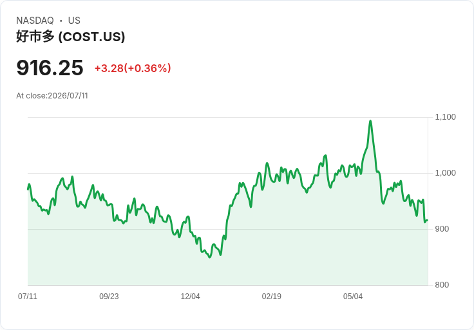The width and height of the screenshot is (474, 330).
Task: Click the 800 y-axis label
Action: point(442,284)
